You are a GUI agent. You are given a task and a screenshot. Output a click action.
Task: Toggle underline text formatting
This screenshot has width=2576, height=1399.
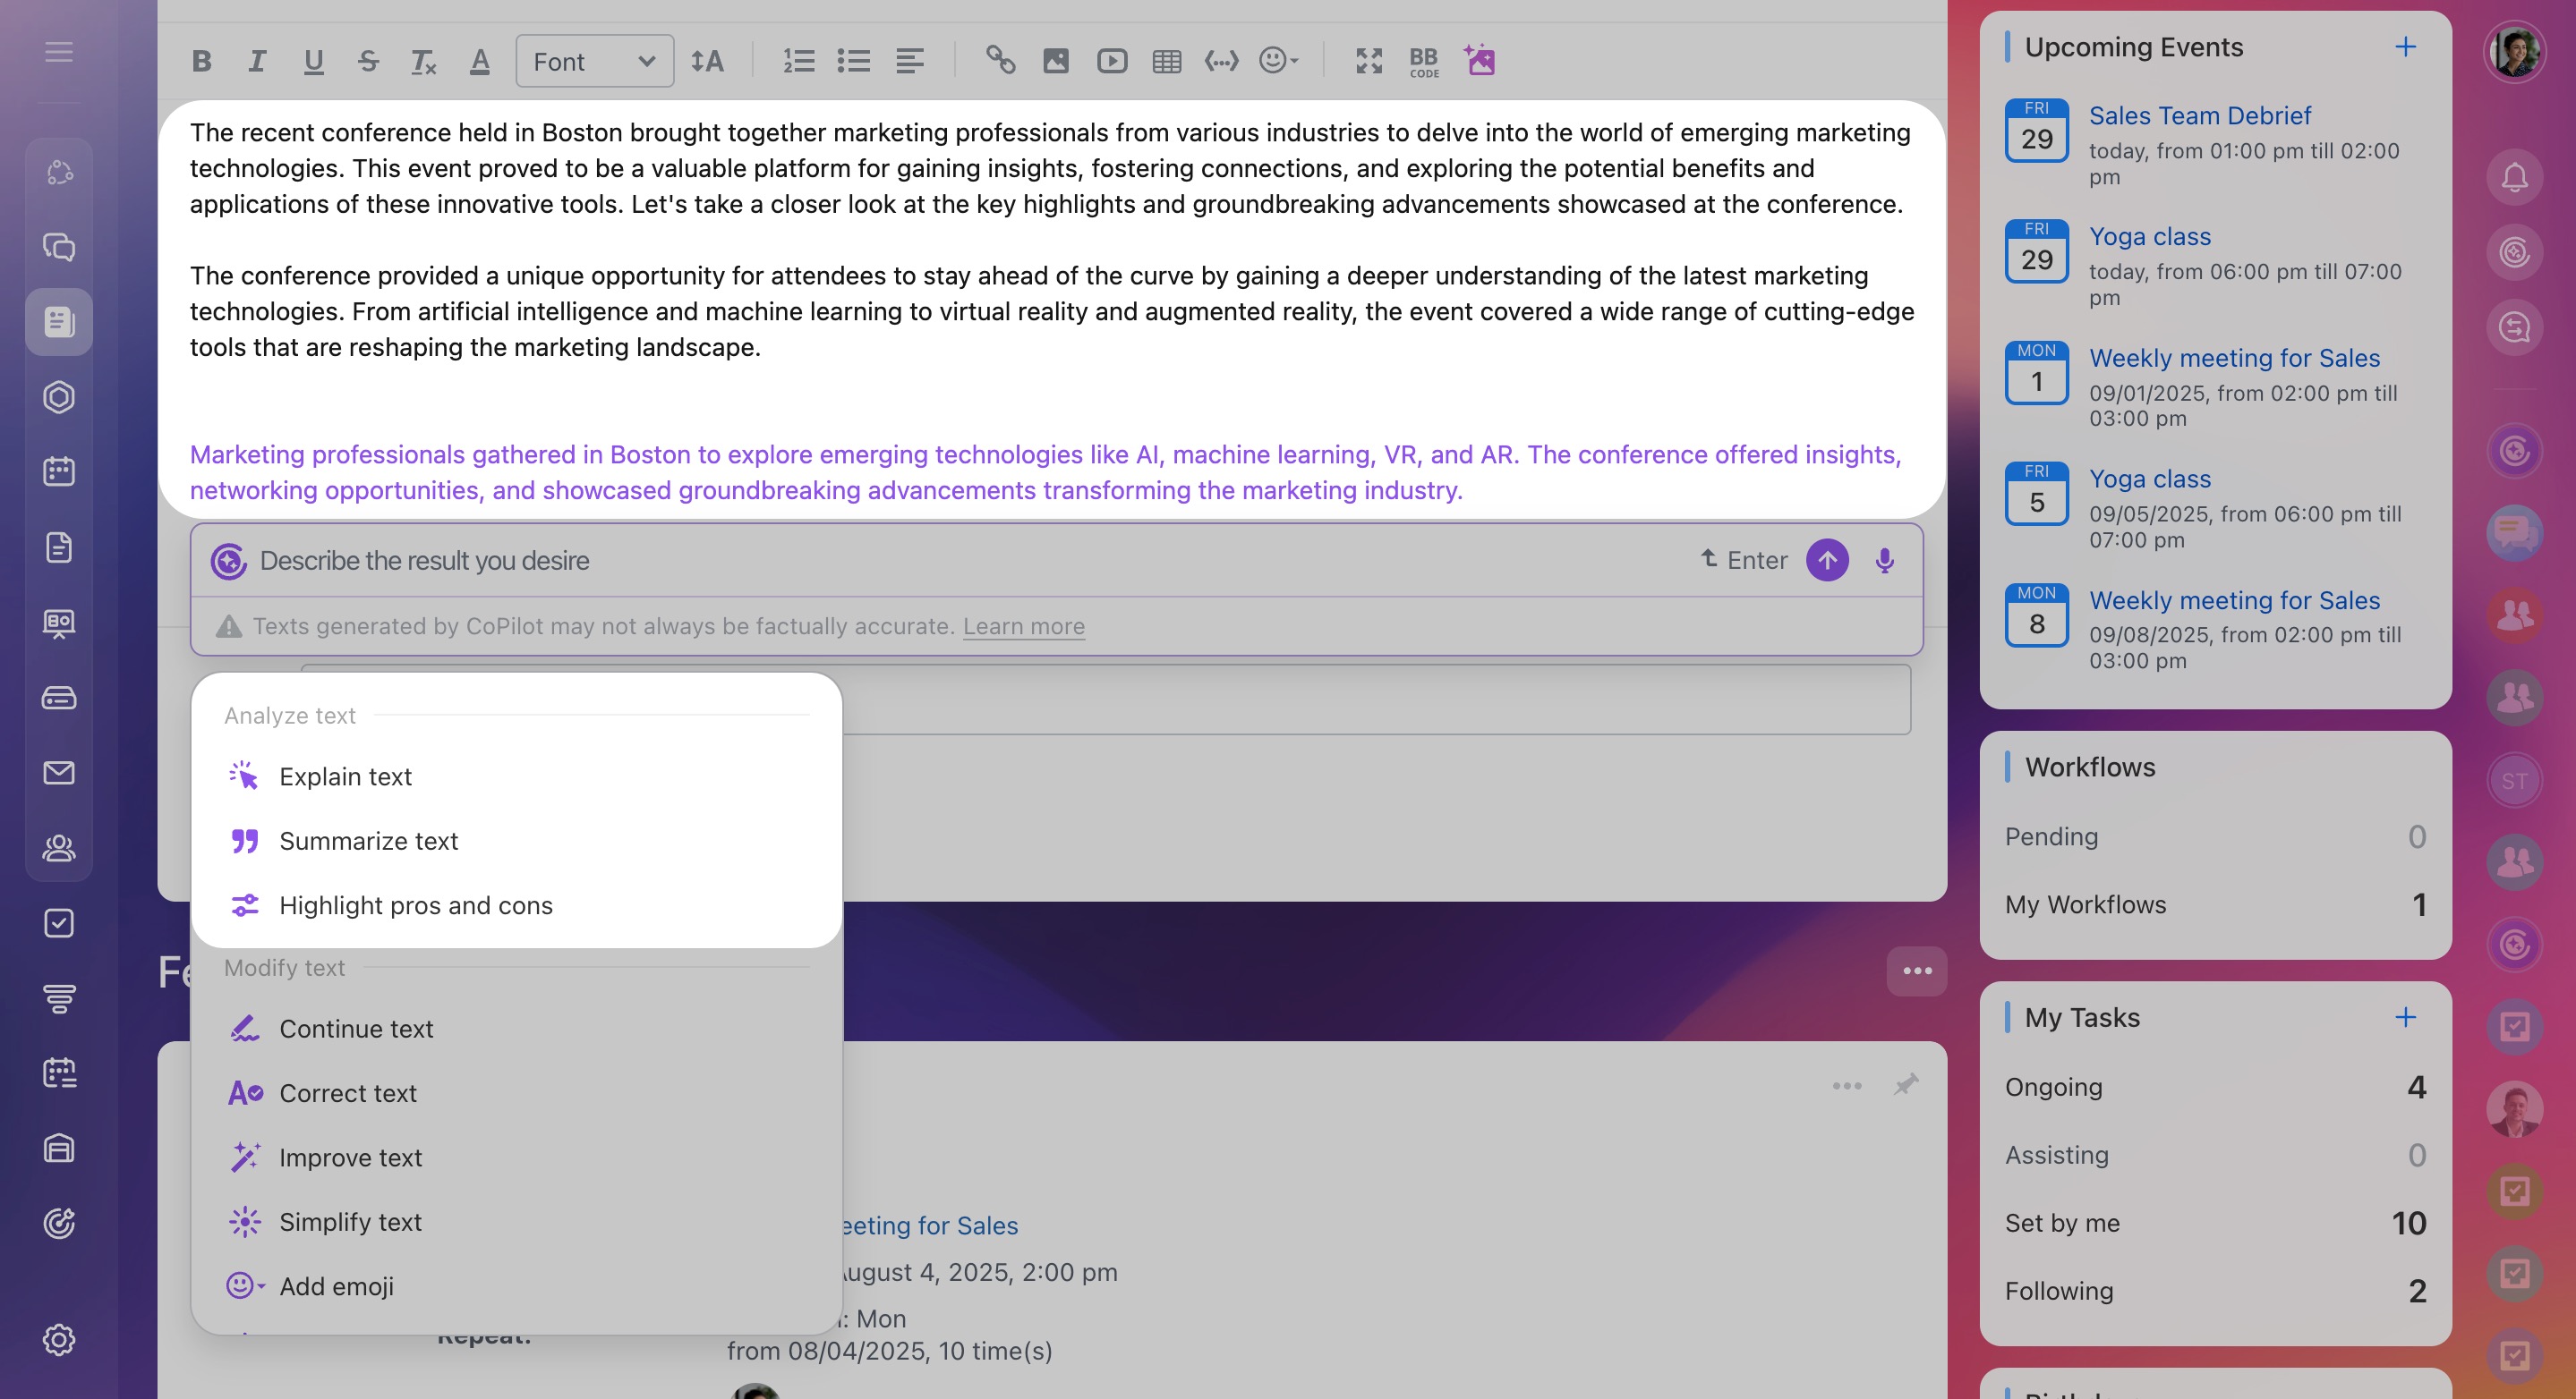pyautogui.click(x=313, y=61)
